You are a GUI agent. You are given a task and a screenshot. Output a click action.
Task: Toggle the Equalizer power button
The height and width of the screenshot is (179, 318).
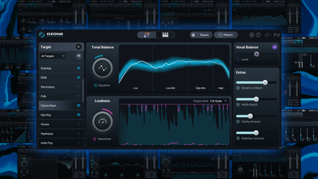(95, 85)
